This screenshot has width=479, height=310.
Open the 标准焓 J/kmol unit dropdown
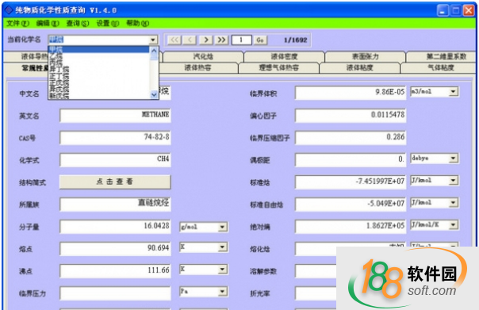(454, 181)
